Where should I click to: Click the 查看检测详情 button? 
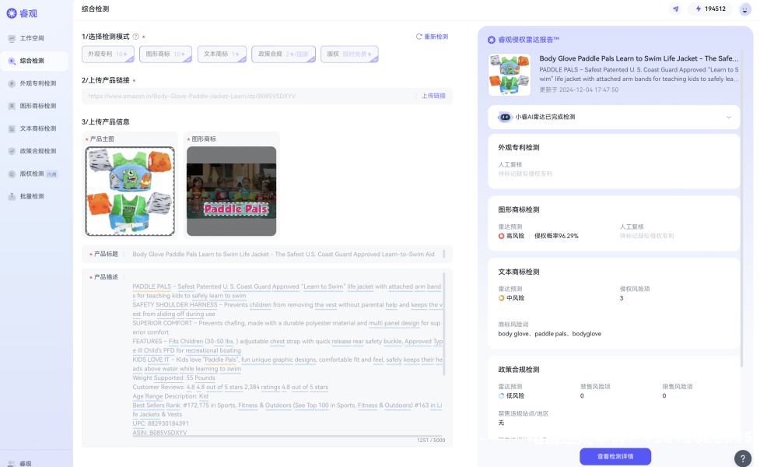[x=615, y=456]
